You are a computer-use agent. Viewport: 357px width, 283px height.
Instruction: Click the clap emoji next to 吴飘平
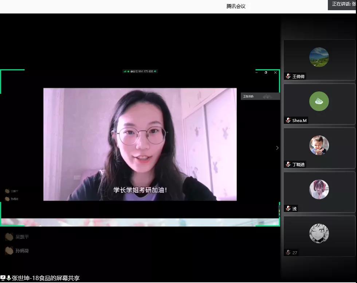[x=9, y=237]
